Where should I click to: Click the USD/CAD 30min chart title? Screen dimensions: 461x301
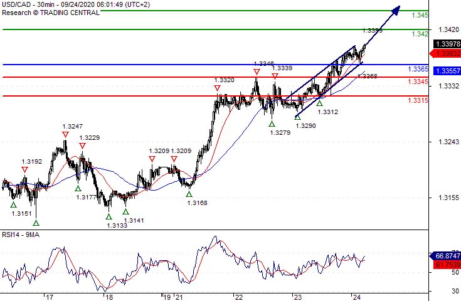(76, 5)
